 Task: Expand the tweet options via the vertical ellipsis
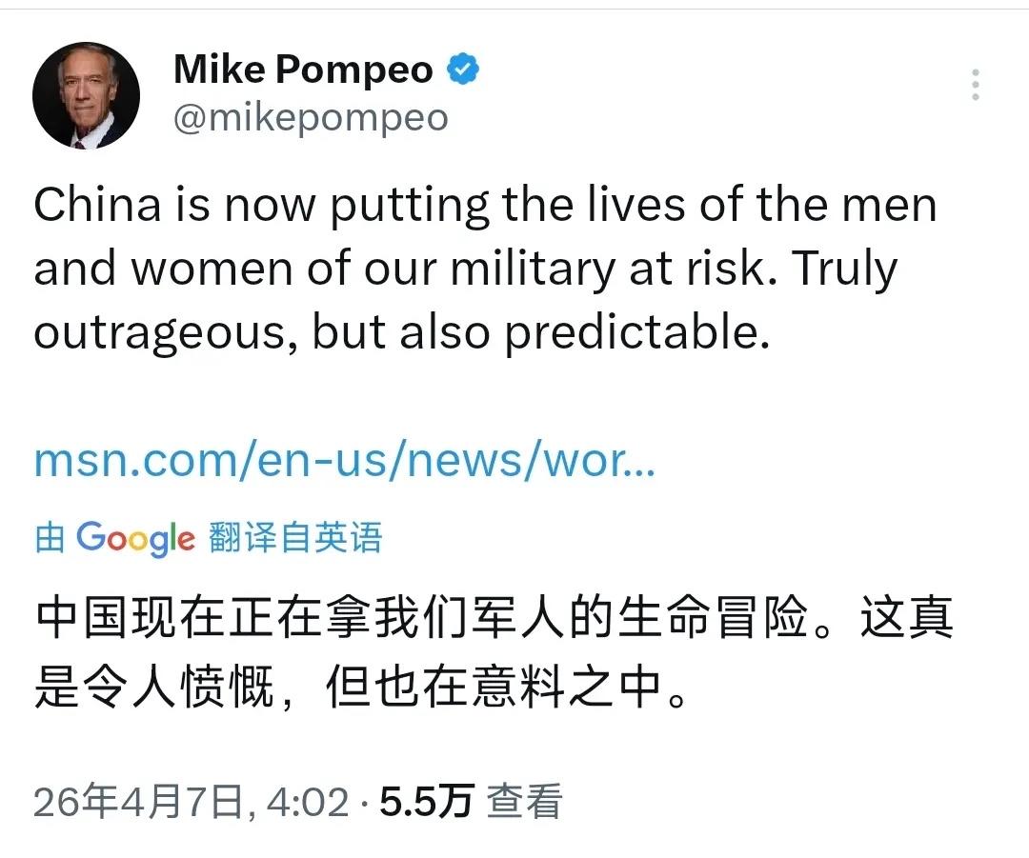point(976,86)
